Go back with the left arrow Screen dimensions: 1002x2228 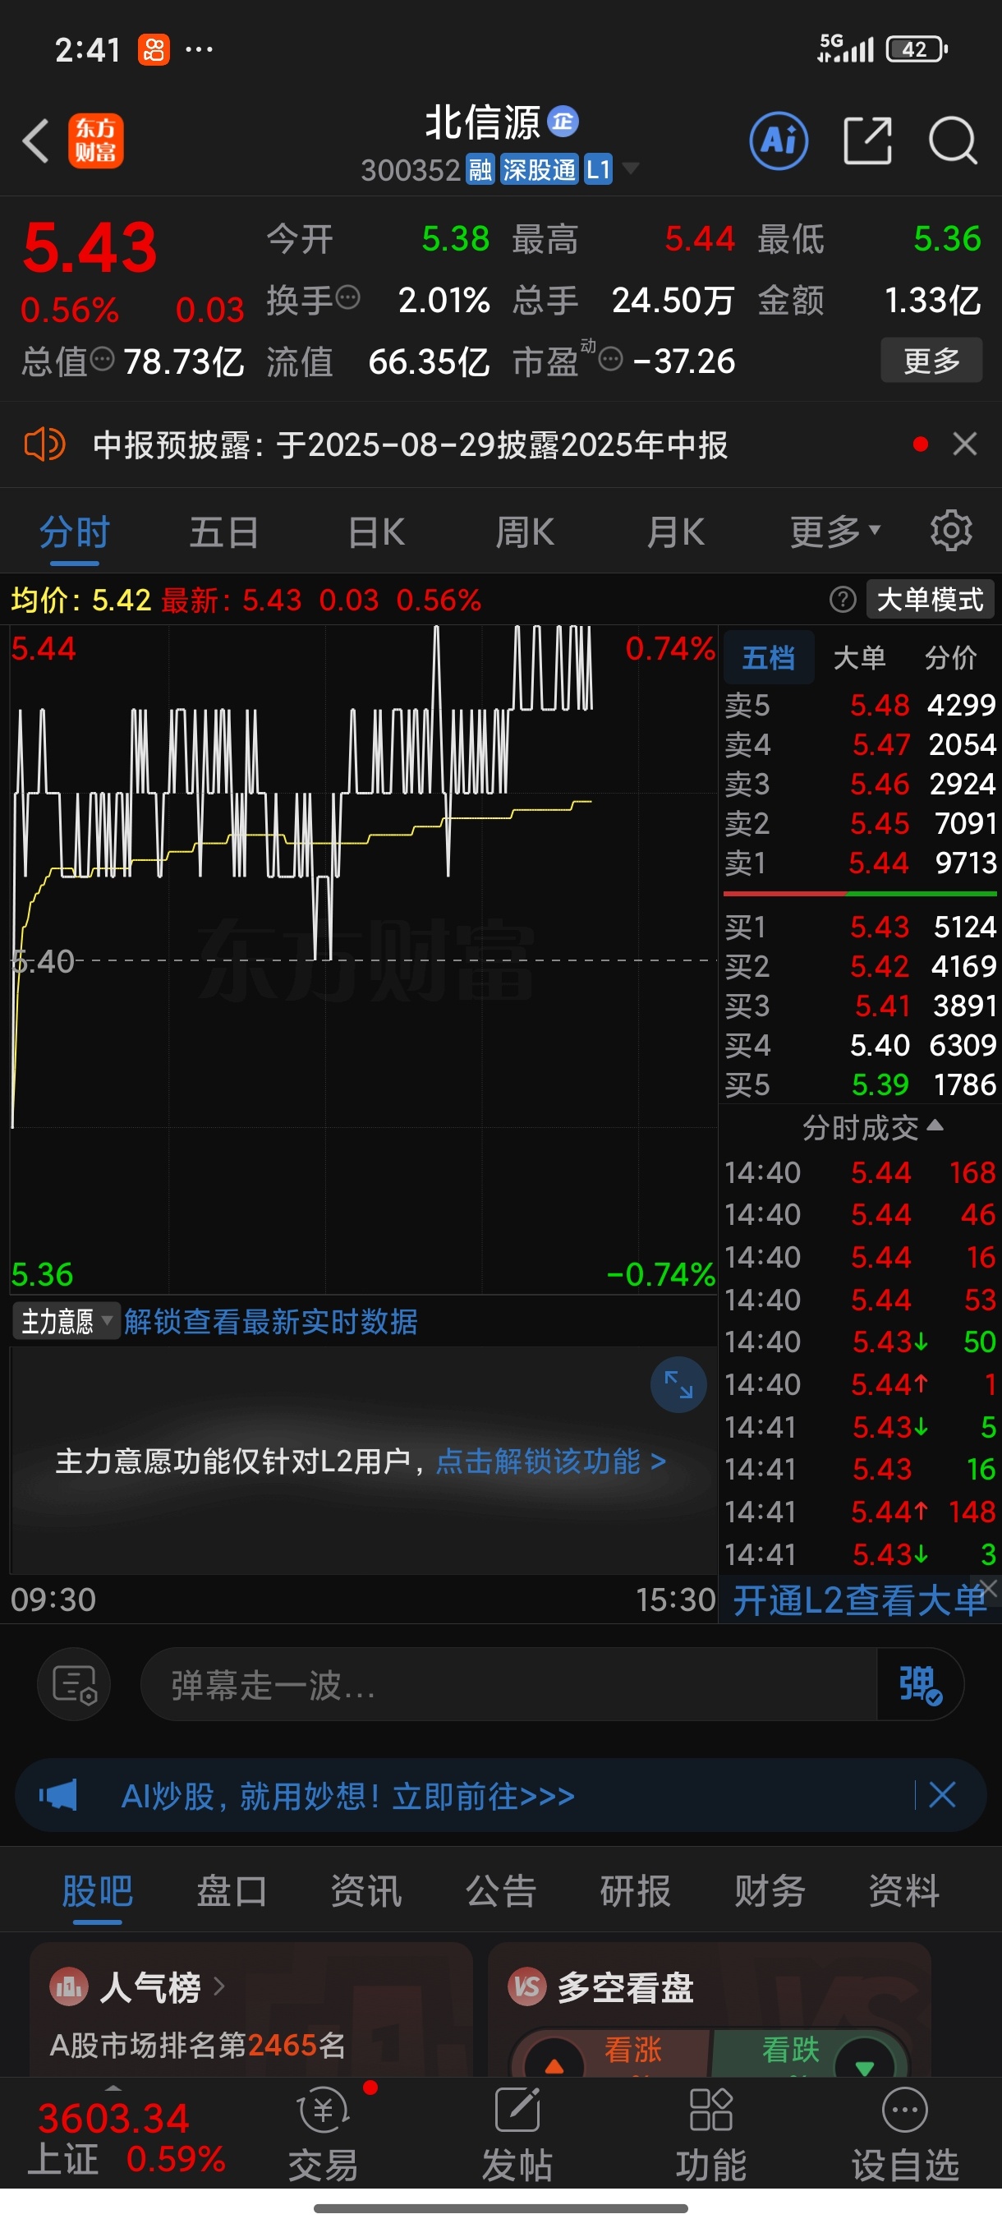click(36, 140)
